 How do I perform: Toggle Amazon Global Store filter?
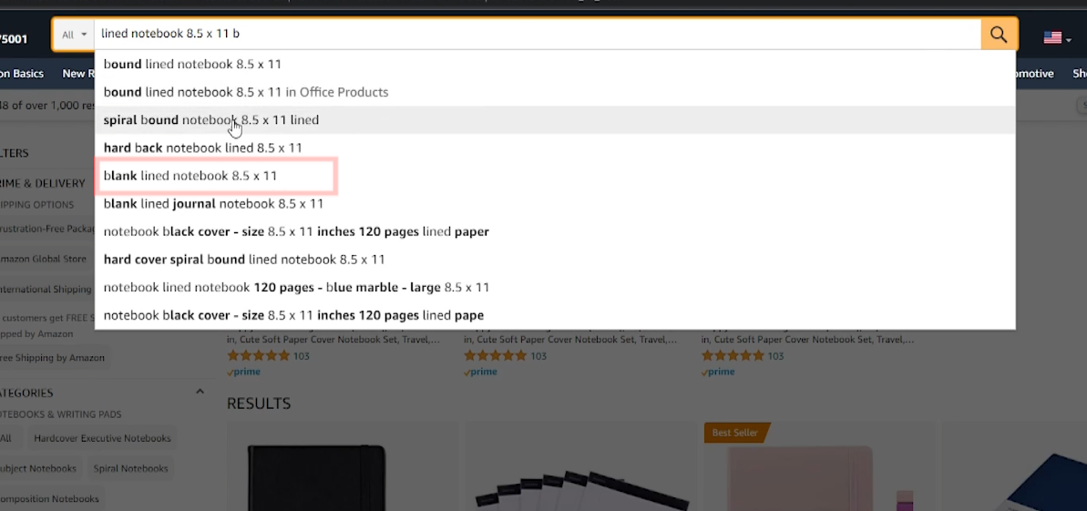coord(44,259)
